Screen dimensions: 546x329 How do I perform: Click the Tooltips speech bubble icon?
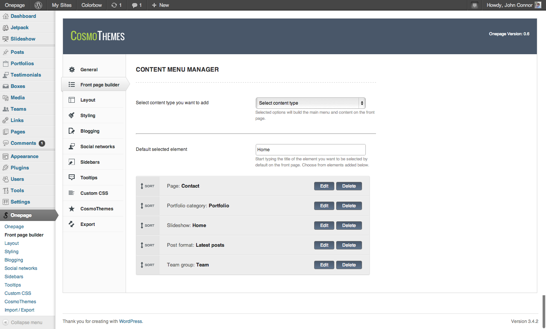[x=72, y=178]
